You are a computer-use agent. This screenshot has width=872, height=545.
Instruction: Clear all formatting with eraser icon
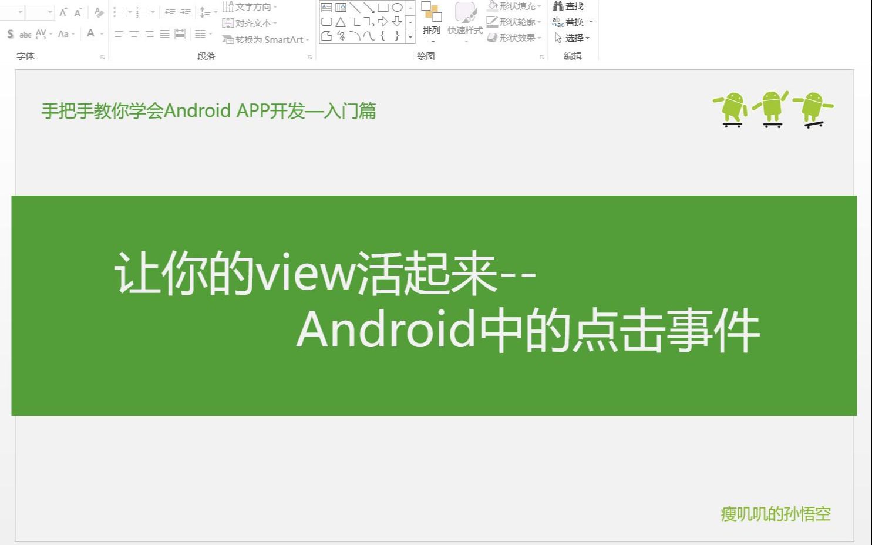(99, 12)
